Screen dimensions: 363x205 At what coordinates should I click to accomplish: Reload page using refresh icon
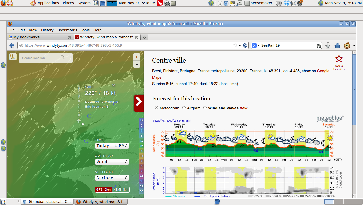pos(245,45)
